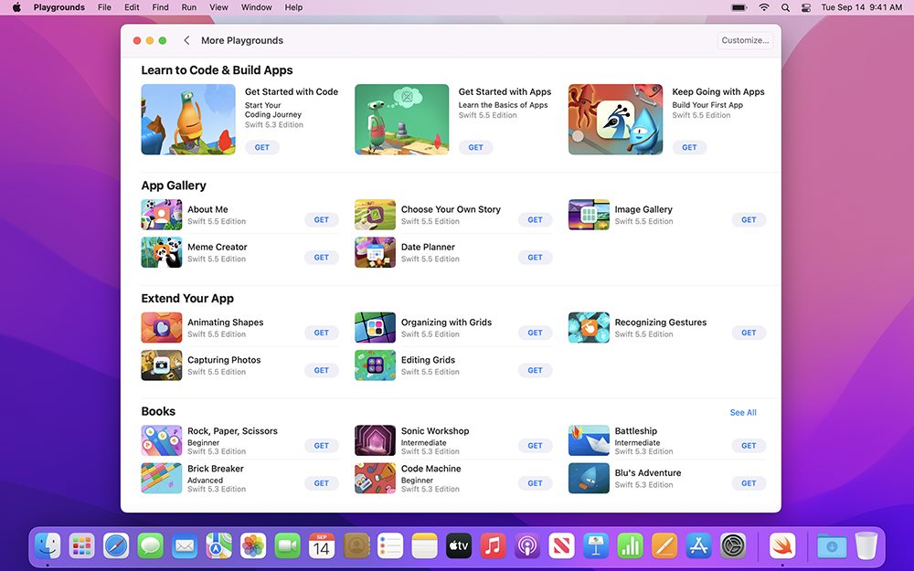The height and width of the screenshot is (571, 914).
Task: Launch Swift Playgrounds from the Dock
Action: [781, 546]
